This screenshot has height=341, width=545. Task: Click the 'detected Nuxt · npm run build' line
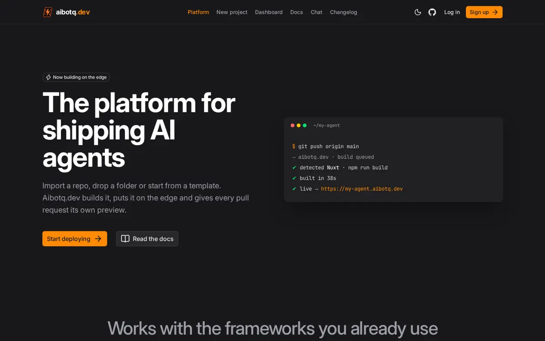tap(340, 167)
